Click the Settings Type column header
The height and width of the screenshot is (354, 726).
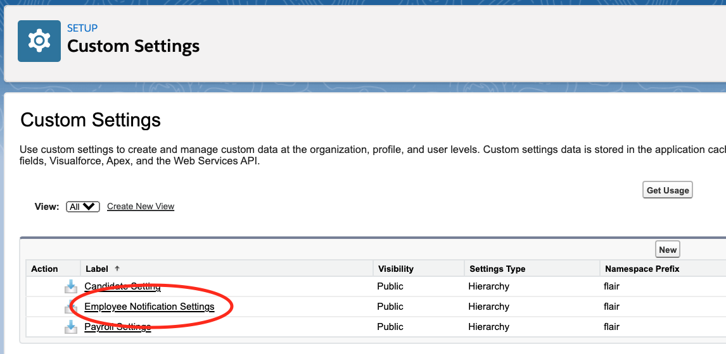[497, 269]
